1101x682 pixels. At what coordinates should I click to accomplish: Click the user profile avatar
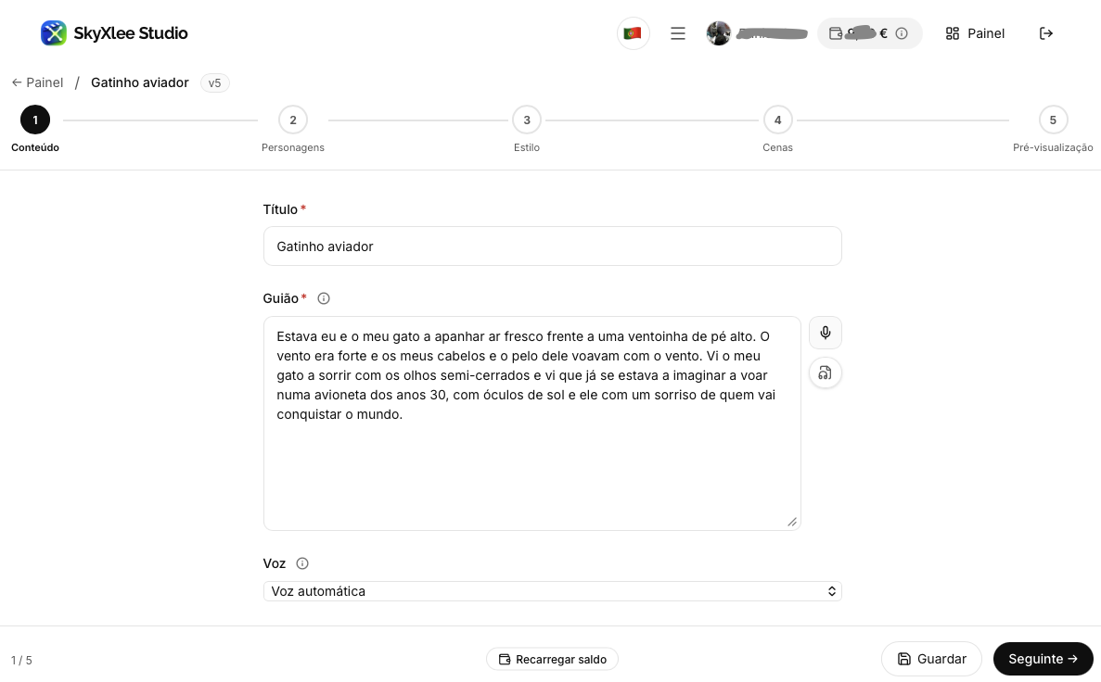point(718,33)
